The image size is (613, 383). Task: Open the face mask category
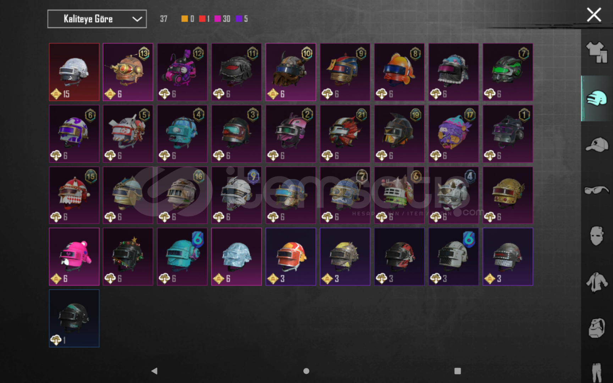(x=597, y=236)
